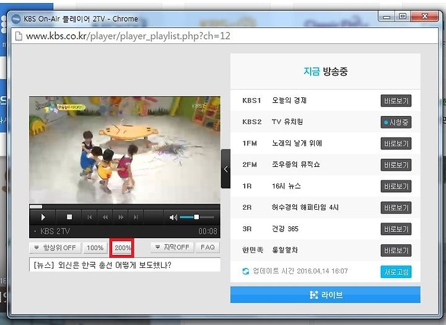
Task: Select the 조우종의 뮤직쇼 program title
Action: [296, 164]
